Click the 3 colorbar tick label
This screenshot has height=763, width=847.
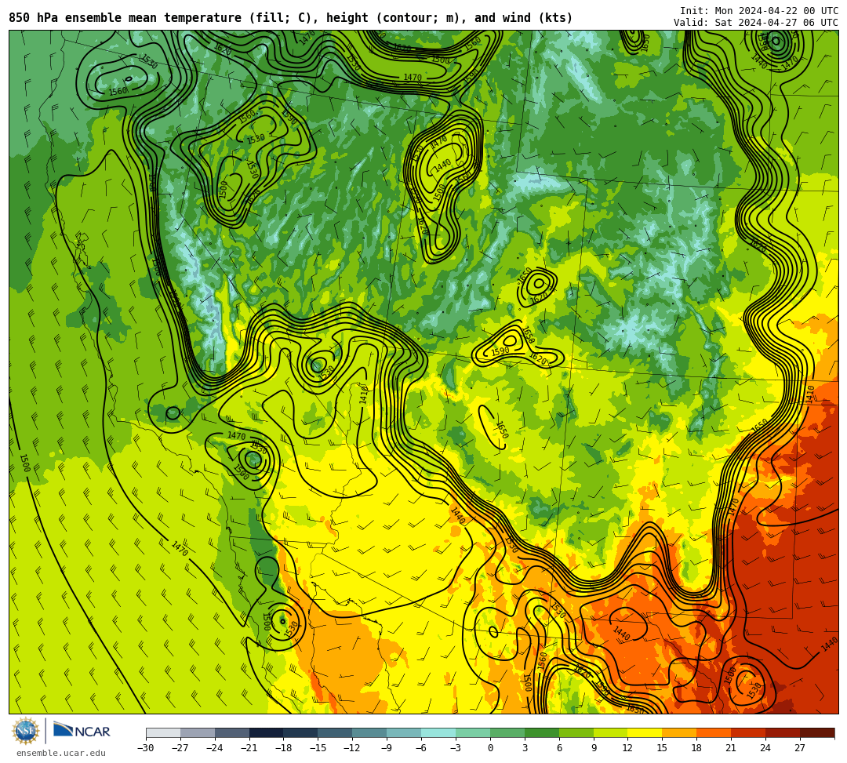coord(525,748)
